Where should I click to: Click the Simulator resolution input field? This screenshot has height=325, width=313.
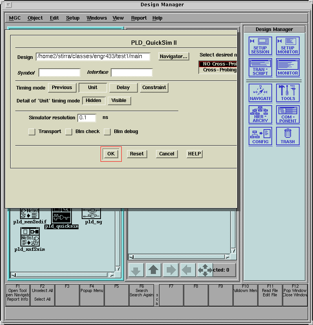87,118
